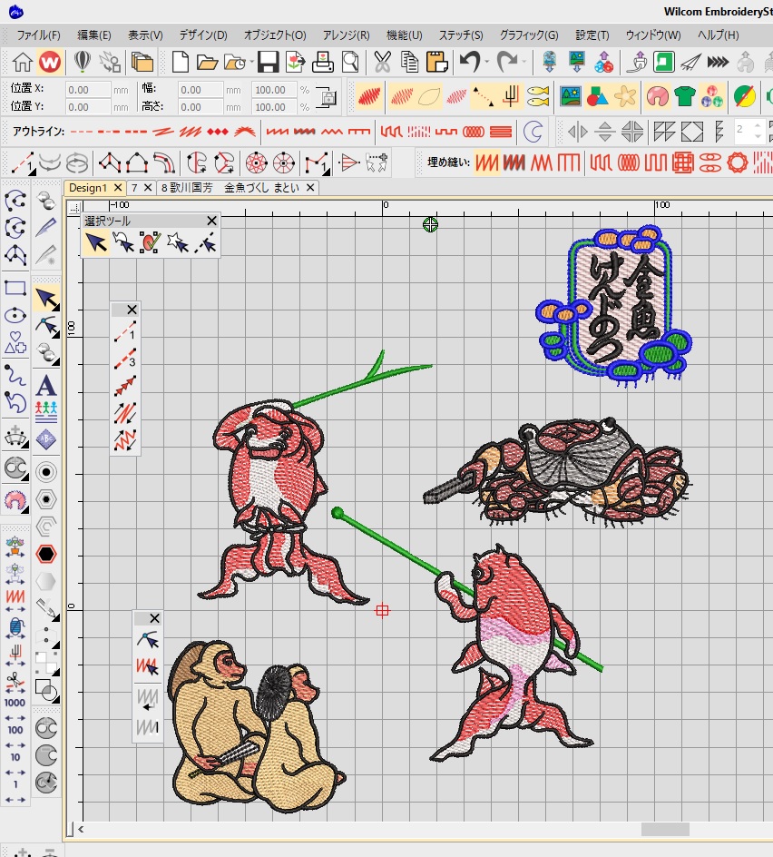Click the black multi-arrow chevrons icon

718,62
